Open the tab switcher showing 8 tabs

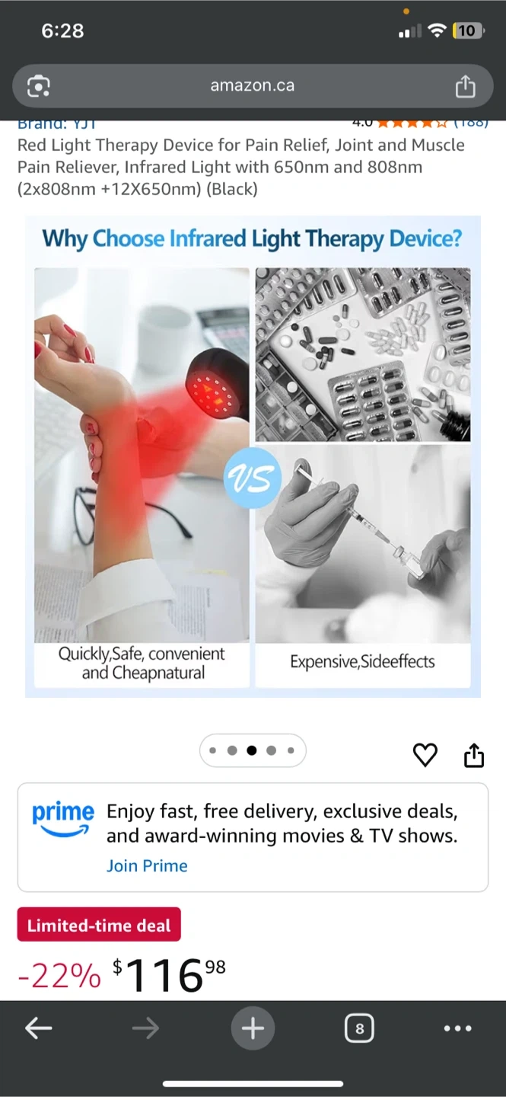tap(359, 1029)
